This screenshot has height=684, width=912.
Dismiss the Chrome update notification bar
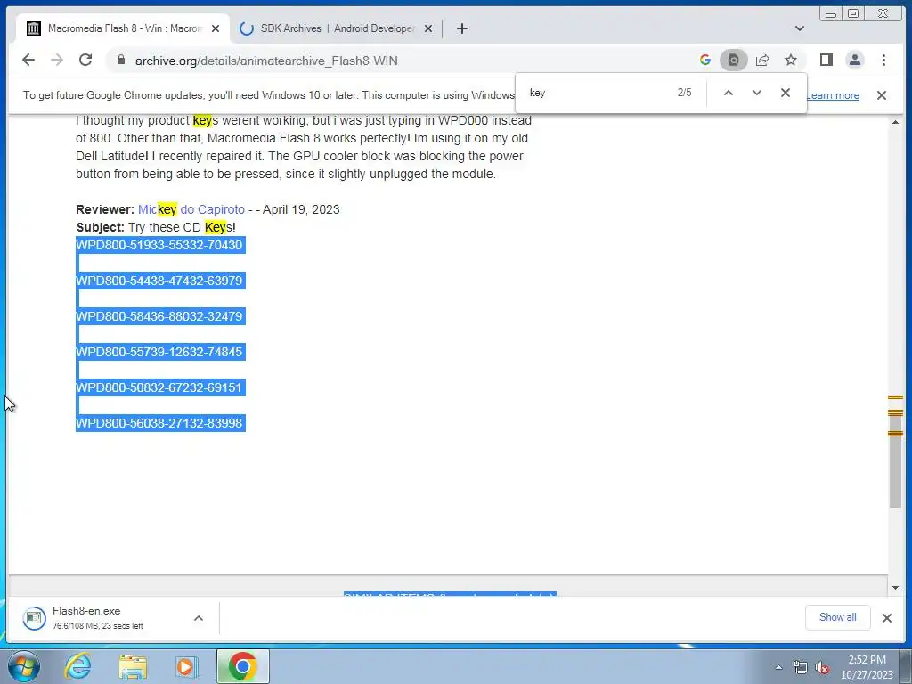[882, 95]
